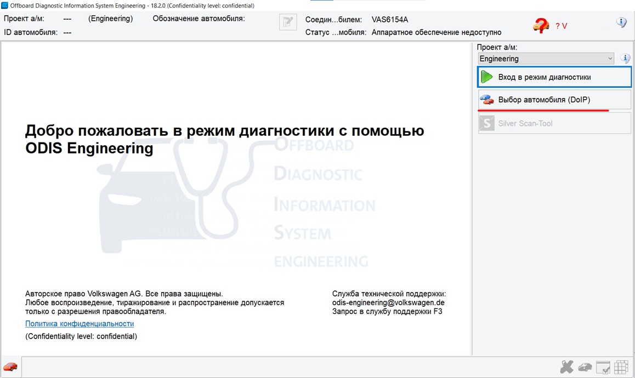Click info icon beside the Engineering project dropdown

tap(625, 59)
